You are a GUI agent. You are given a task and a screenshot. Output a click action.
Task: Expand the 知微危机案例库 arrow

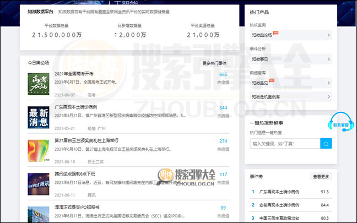[328, 97]
